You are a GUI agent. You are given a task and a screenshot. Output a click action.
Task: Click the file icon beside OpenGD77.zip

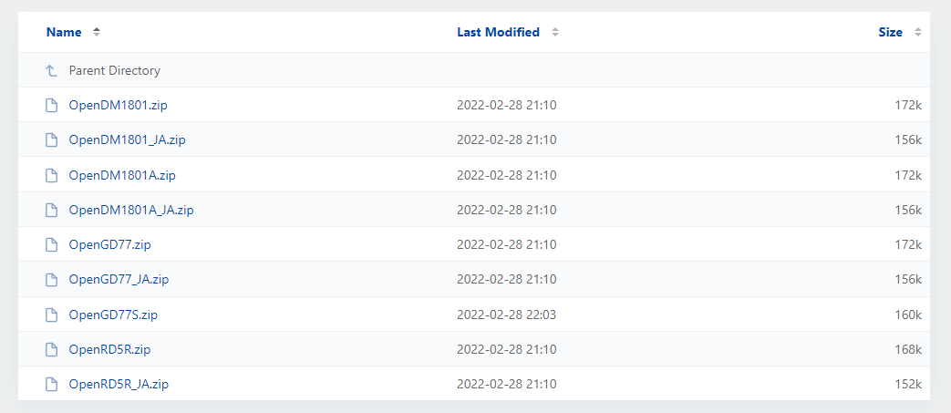[x=52, y=244]
